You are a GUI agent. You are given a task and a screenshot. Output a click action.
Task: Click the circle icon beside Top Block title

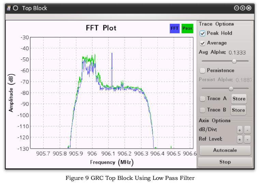[15, 8]
